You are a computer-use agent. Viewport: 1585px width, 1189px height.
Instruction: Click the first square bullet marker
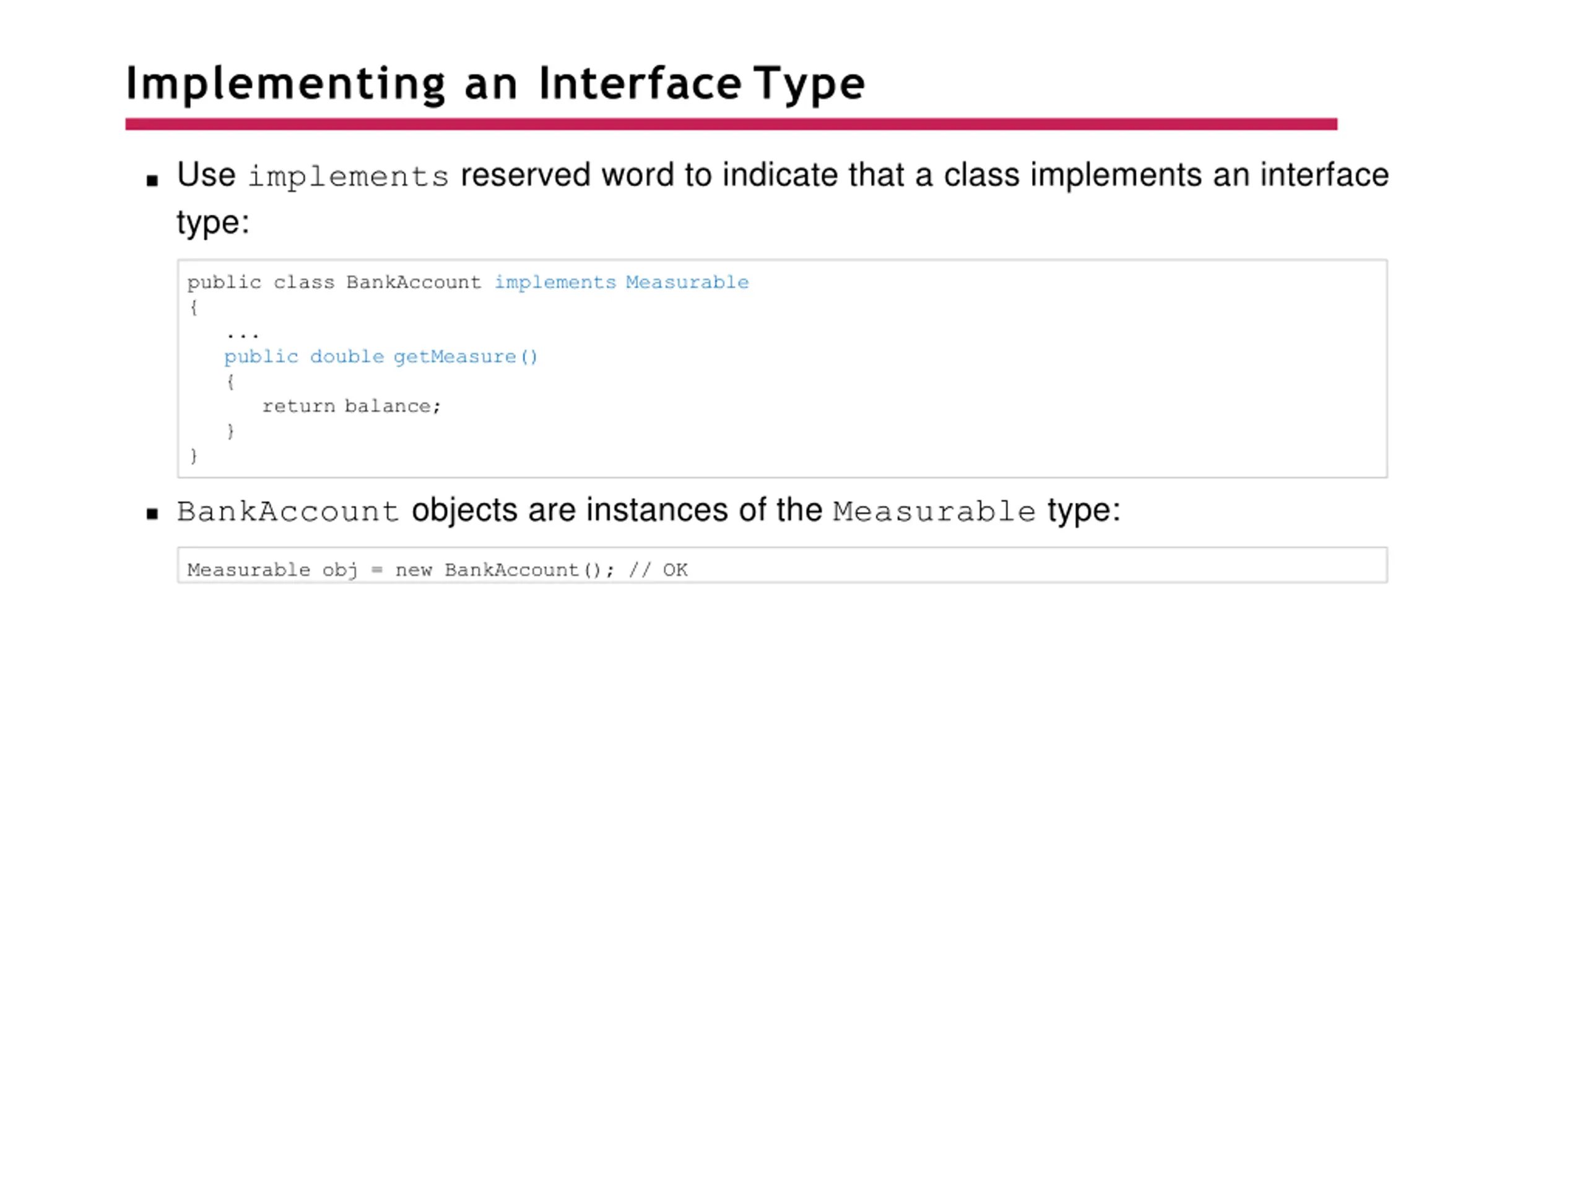click(x=152, y=180)
